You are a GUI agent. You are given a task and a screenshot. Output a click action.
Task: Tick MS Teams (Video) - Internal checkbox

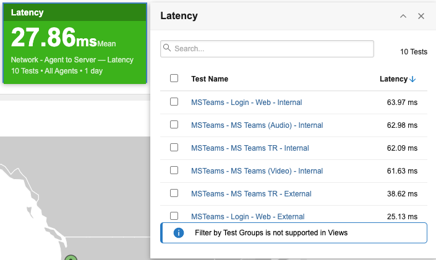pos(174,170)
